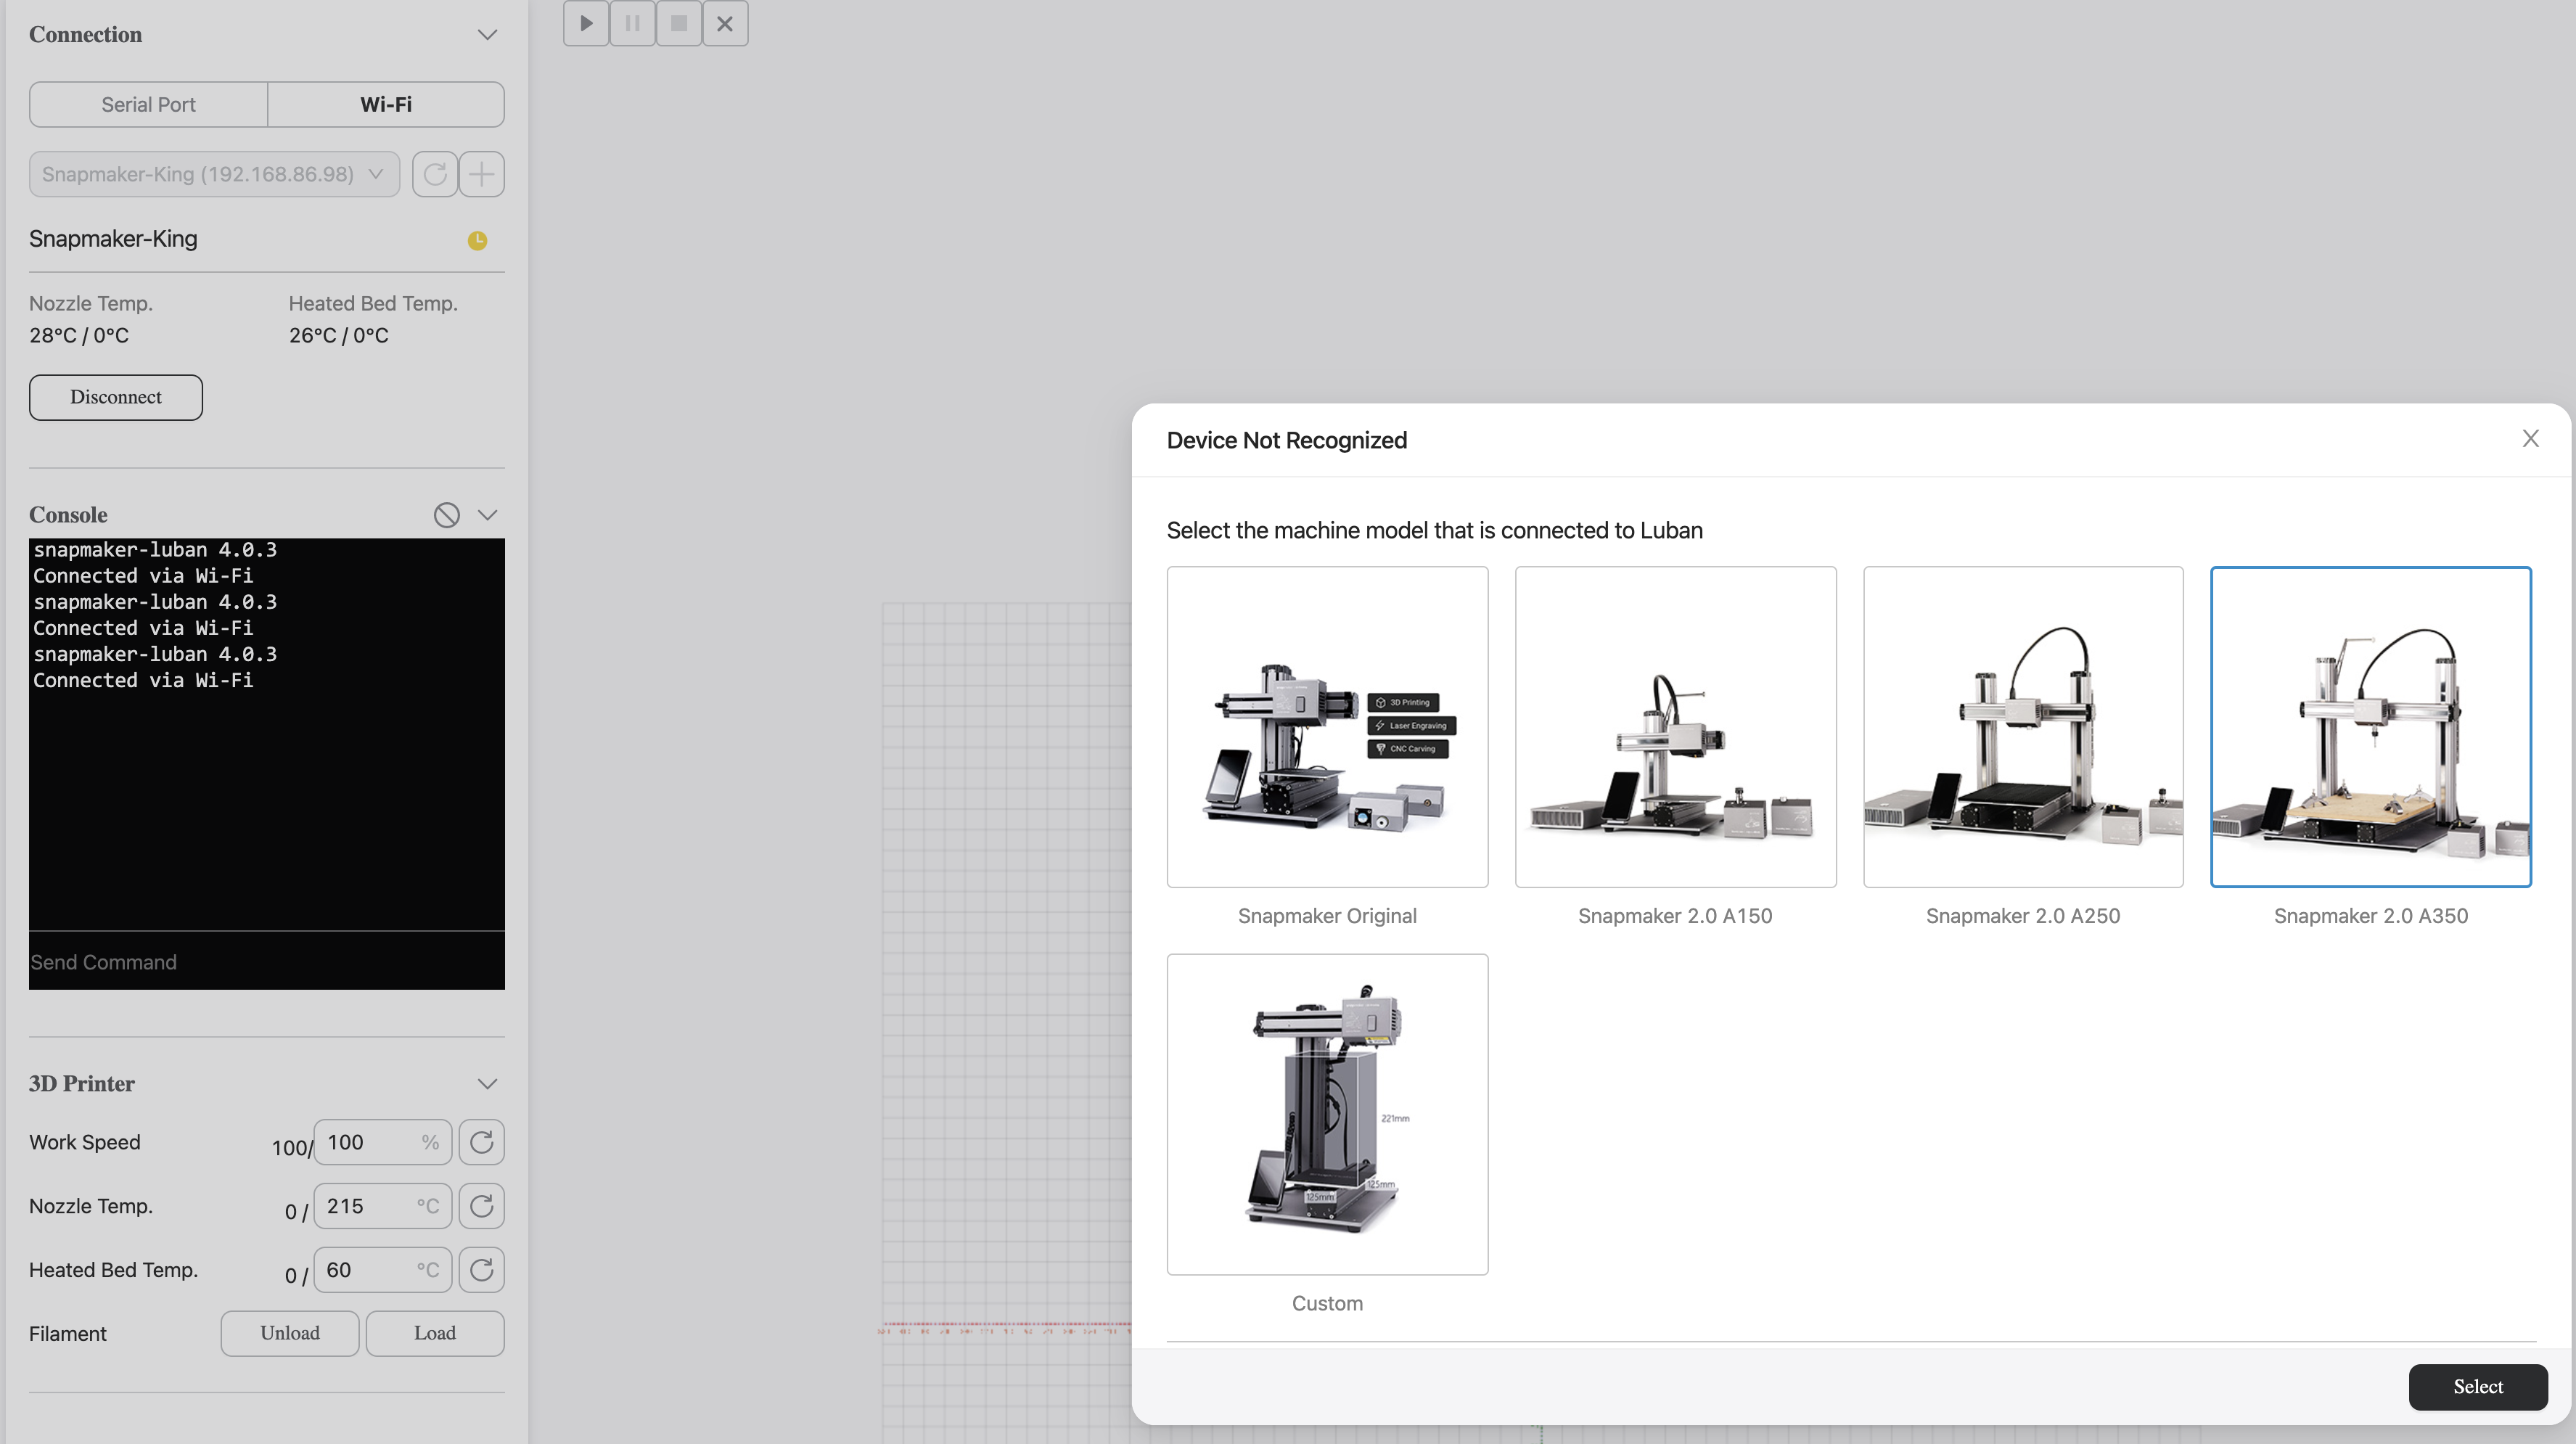
Task: Apply the Work Speed value with its refresh icon
Action: (x=482, y=1142)
